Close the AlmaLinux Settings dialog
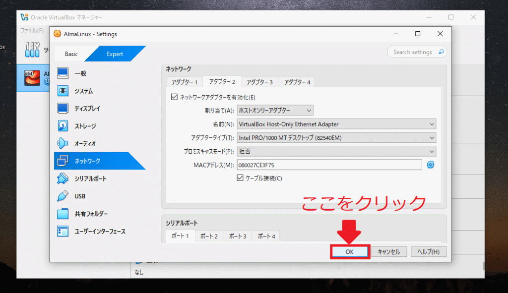The height and width of the screenshot is (293, 508). tap(440, 34)
